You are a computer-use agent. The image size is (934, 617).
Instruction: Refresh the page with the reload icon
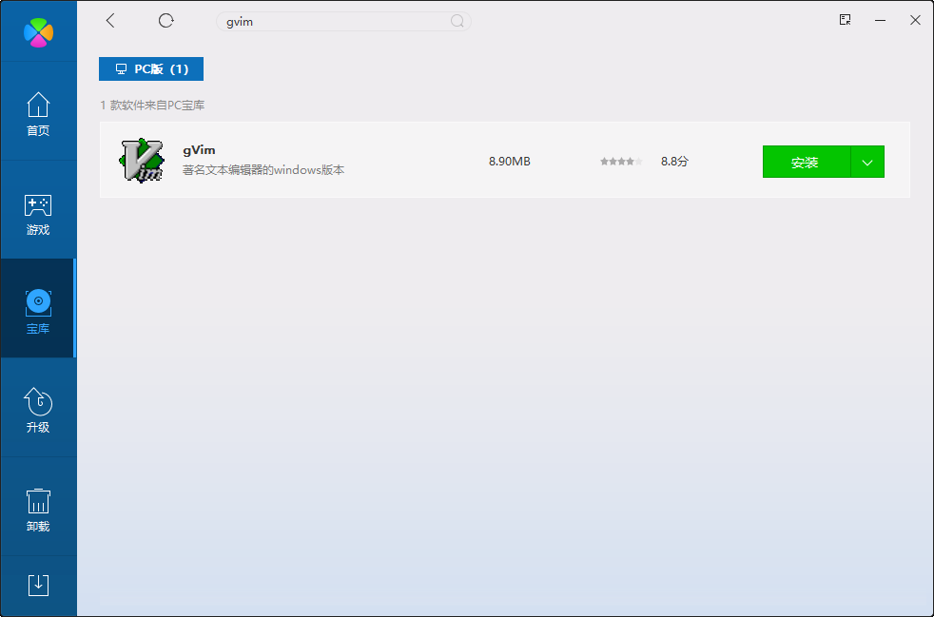click(165, 20)
